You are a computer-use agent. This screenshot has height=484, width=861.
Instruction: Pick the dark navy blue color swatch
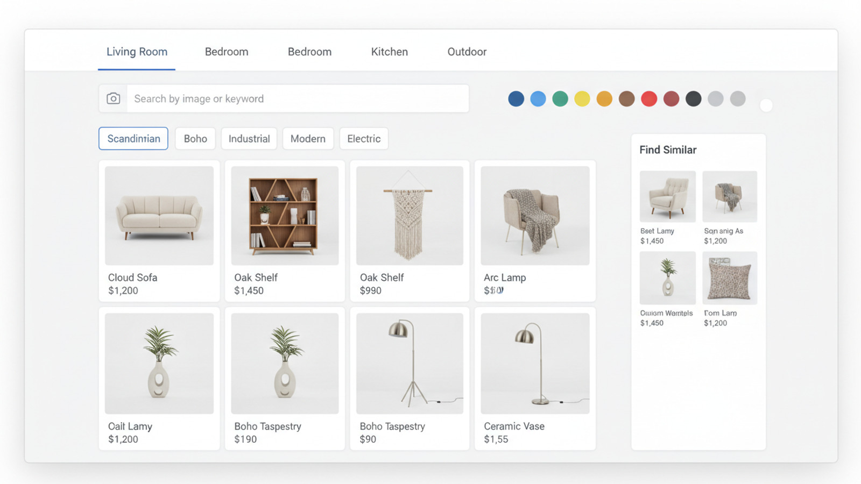516,99
